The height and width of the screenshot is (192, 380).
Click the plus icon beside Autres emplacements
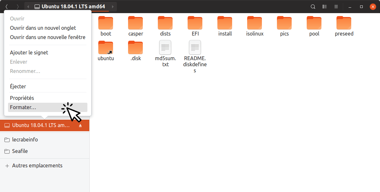click(7, 166)
